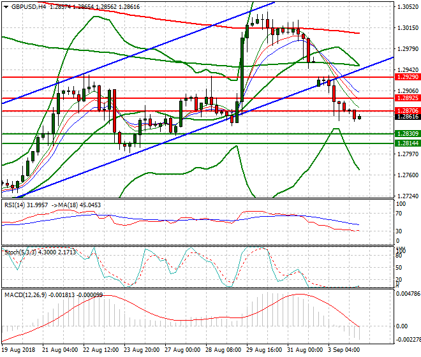Click the 31 Aug 00:00 time axis label
Screen dimensions: 421x357
tap(305, 350)
